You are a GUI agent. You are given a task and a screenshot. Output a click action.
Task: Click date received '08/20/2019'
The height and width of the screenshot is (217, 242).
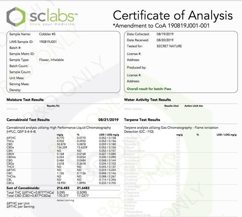(165, 40)
